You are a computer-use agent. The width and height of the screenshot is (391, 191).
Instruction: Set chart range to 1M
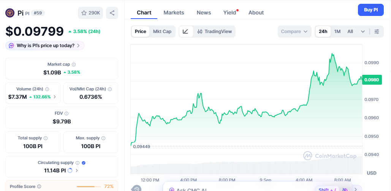(337, 32)
